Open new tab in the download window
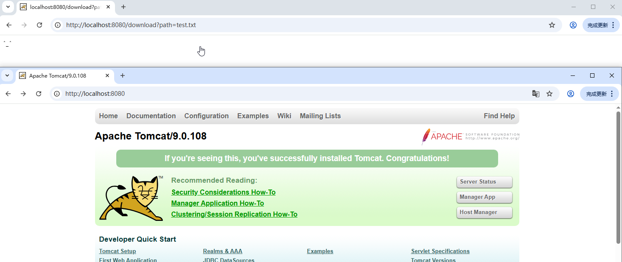The height and width of the screenshot is (262, 622). [x=123, y=7]
